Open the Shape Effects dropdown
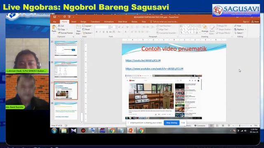 (224, 33)
